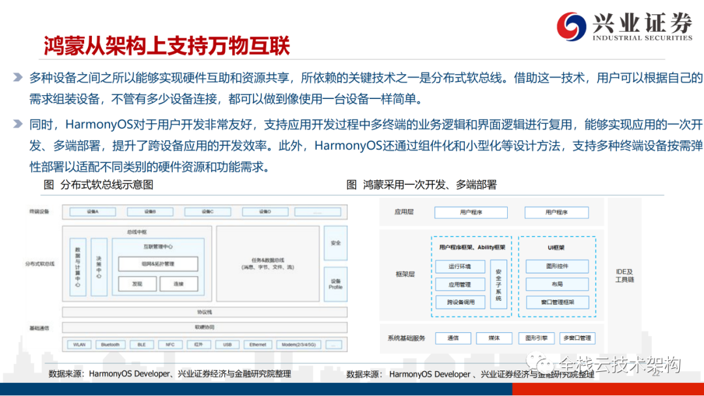The width and height of the screenshot is (704, 396).
Task: Select the 设备C box
Action: (x=207, y=212)
